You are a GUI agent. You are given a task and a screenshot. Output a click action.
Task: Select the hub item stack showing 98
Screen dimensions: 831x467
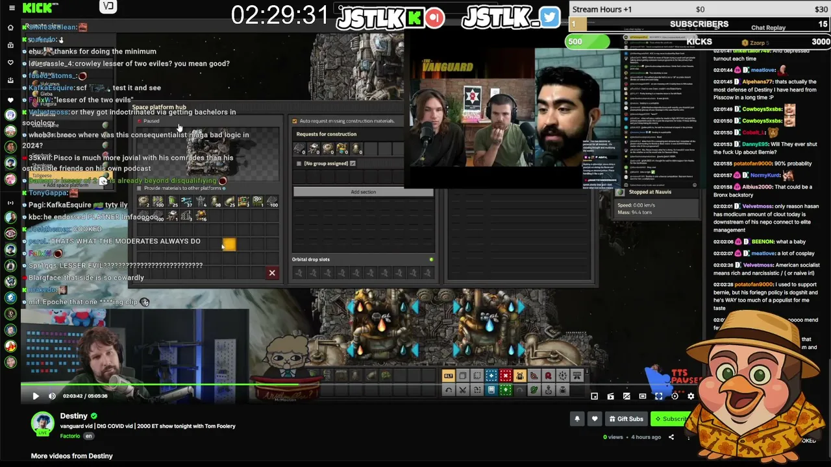215,202
